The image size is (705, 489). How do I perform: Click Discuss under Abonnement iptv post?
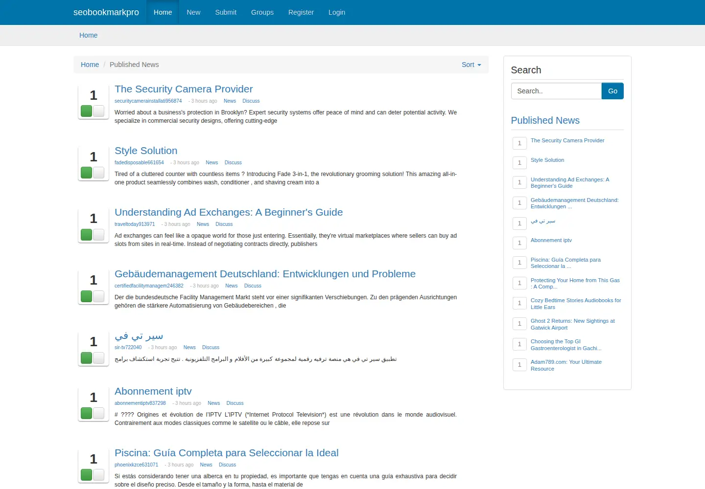[235, 403]
